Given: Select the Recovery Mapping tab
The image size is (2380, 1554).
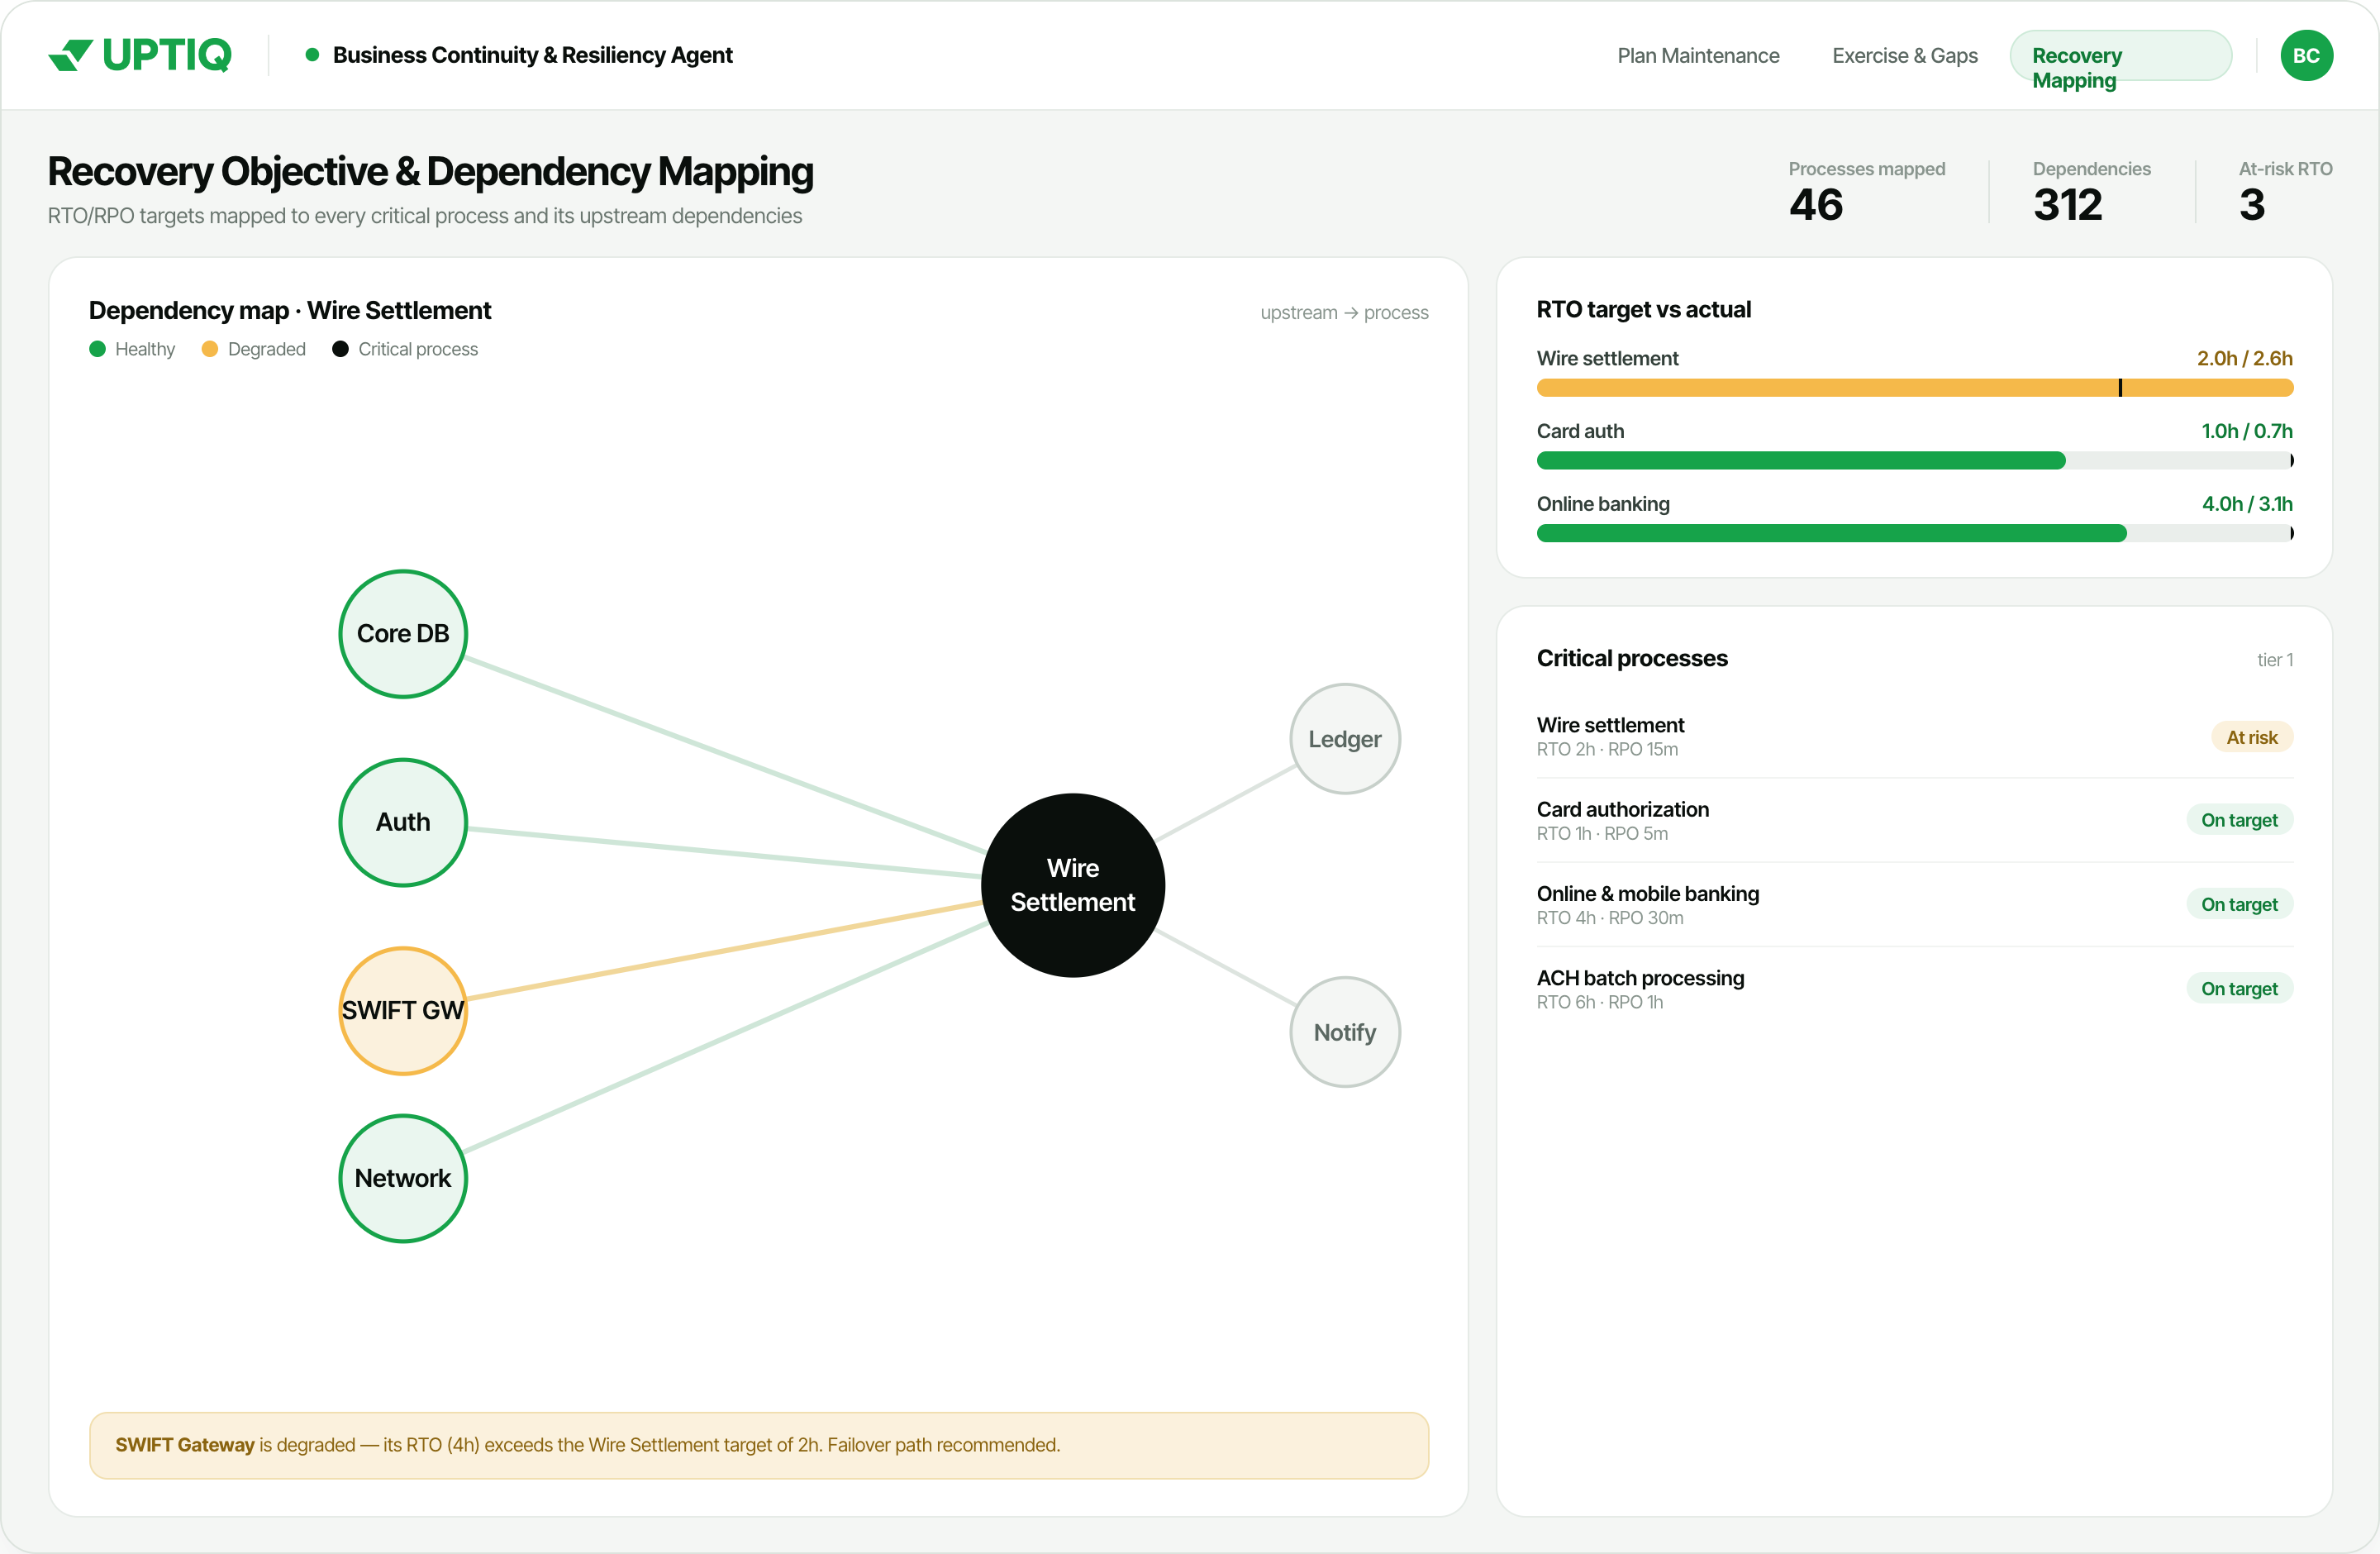Looking at the screenshot, I should [2120, 56].
